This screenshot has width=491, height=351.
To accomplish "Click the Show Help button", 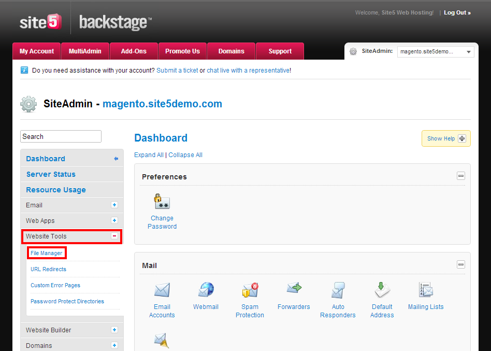I will 446,138.
